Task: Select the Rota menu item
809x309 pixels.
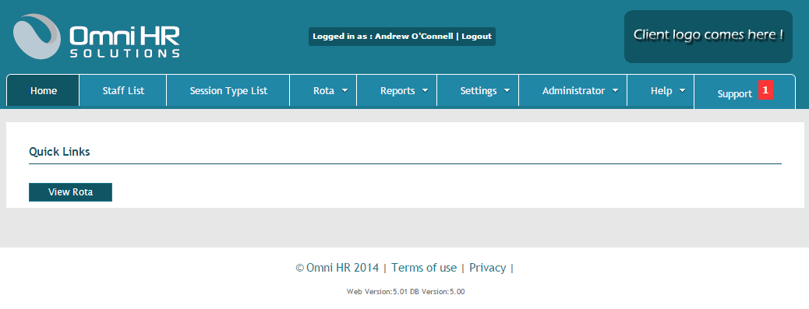Action: (x=323, y=90)
